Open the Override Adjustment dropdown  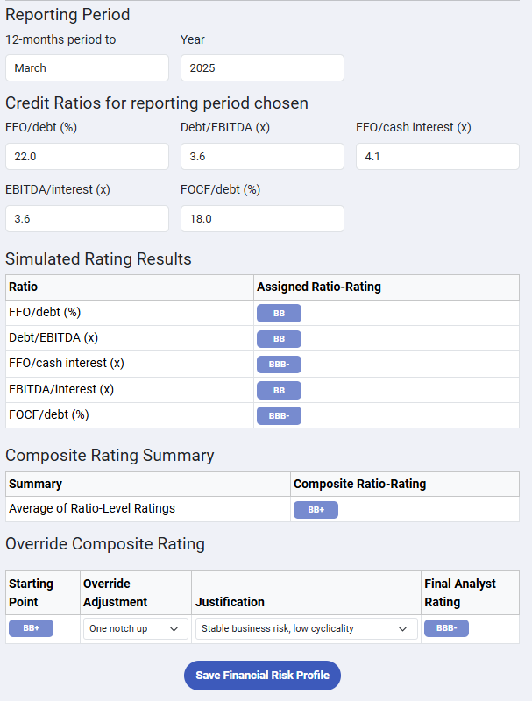(x=136, y=628)
